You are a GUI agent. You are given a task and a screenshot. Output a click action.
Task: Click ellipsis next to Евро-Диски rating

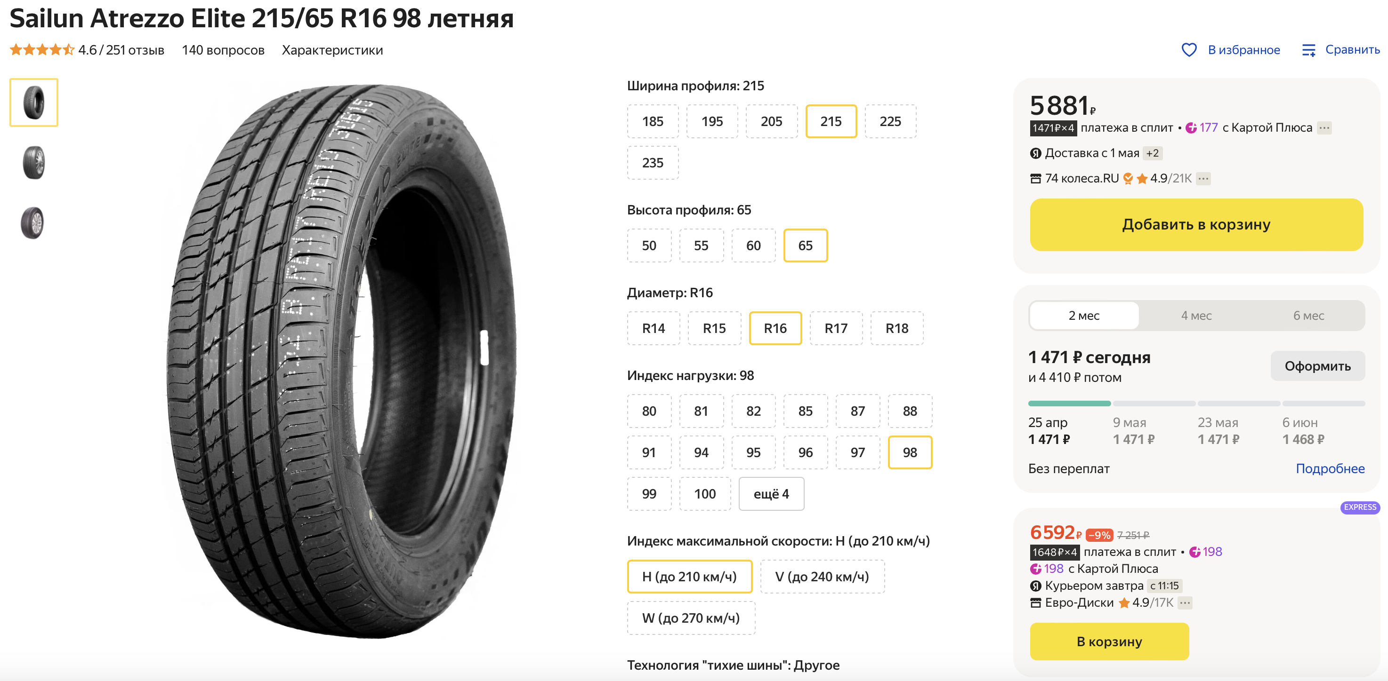1184,603
